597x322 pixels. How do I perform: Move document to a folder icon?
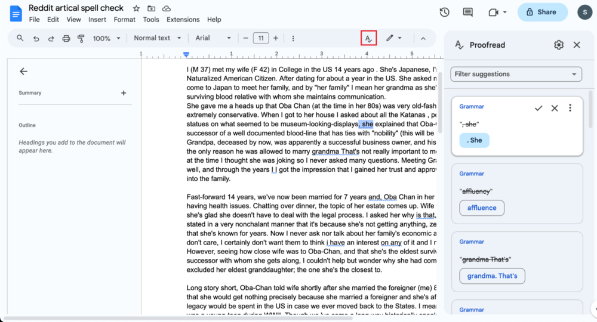coord(151,8)
